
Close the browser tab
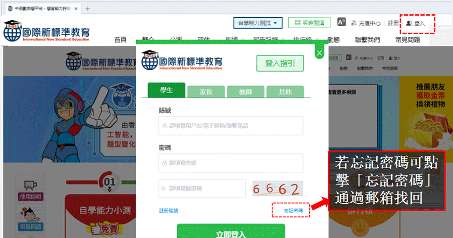click(x=76, y=9)
